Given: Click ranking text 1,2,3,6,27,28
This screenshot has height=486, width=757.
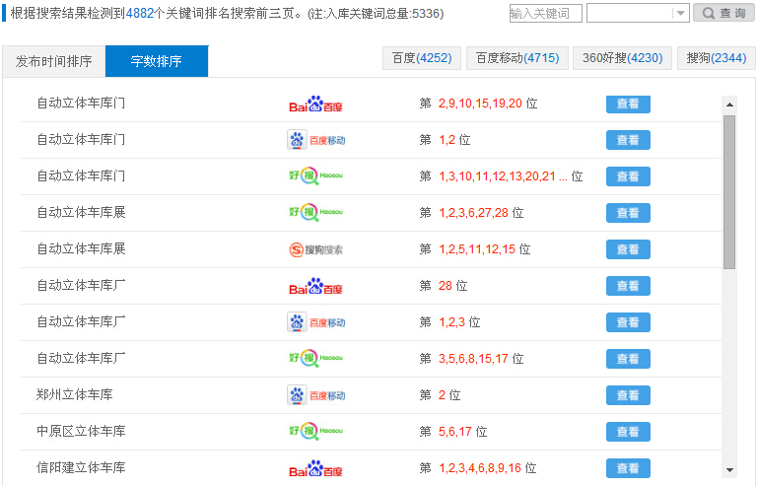Looking at the screenshot, I should click(x=473, y=213).
